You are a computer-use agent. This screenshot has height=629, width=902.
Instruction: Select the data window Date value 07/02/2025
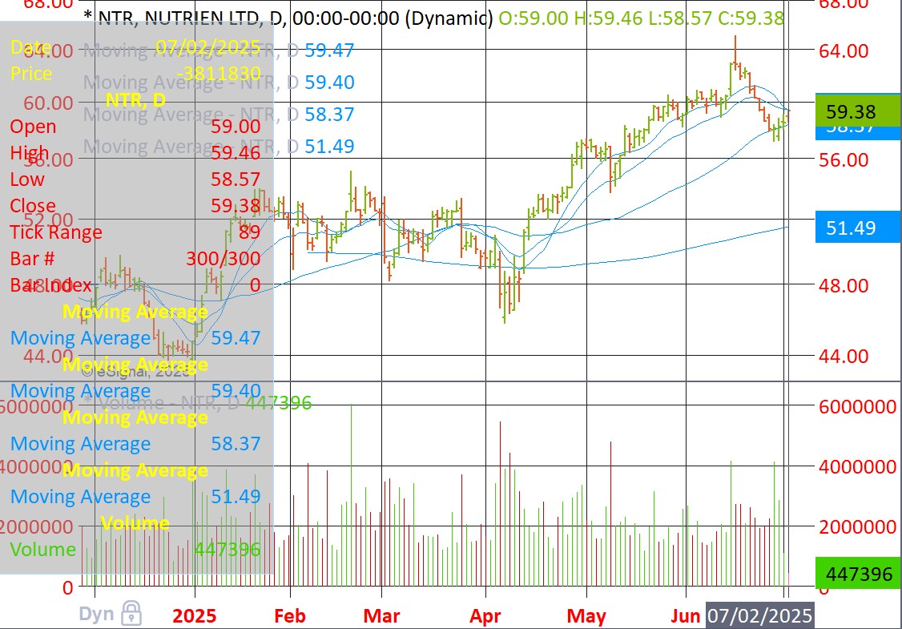pyautogui.click(x=207, y=46)
